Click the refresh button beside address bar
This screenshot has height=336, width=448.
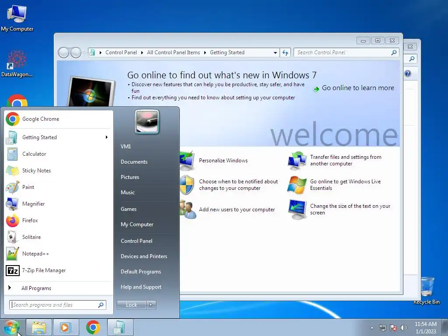coord(285,52)
